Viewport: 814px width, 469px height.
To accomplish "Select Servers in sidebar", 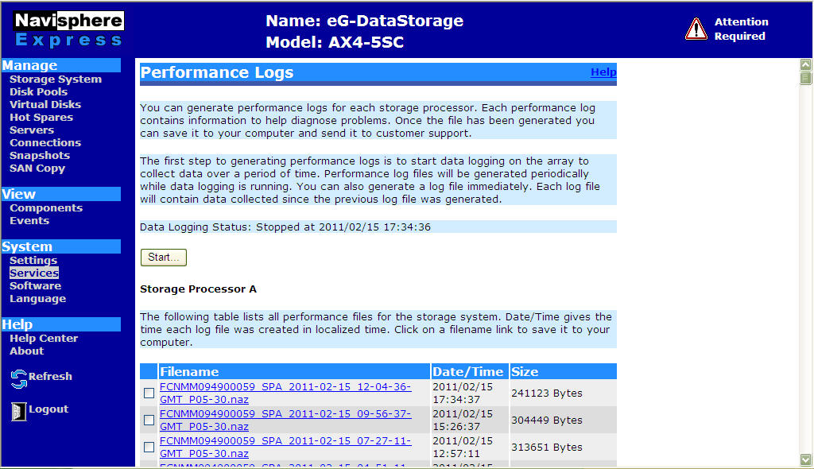I will pos(32,130).
